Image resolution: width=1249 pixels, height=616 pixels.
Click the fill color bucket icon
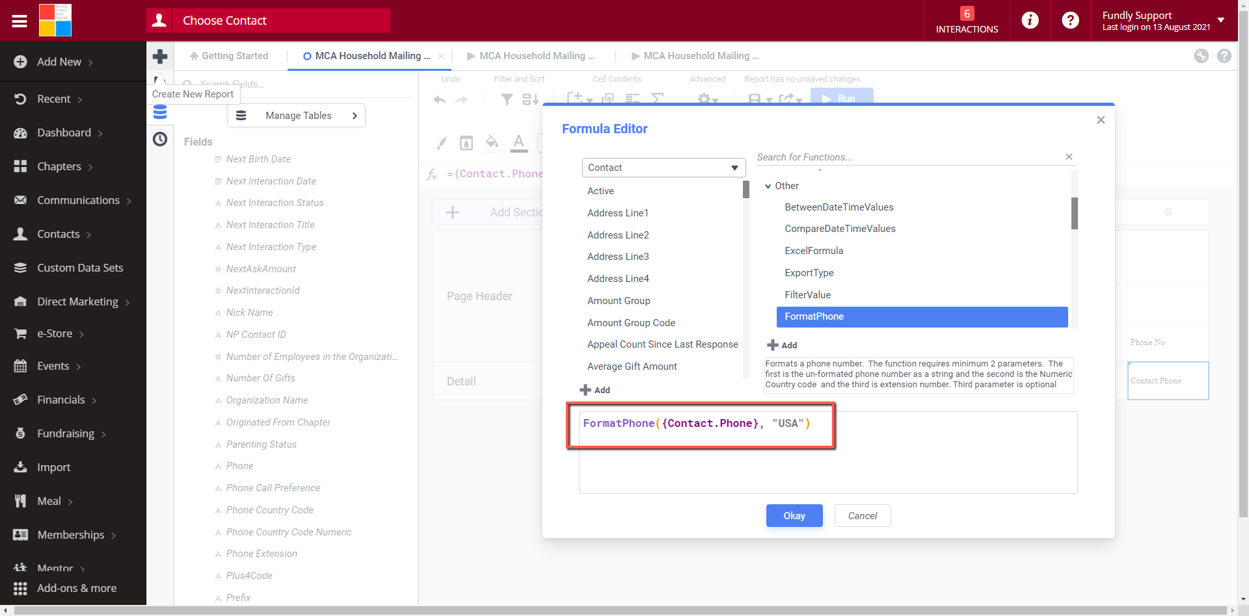[492, 142]
